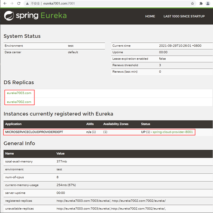This screenshot has width=213, height=213.
Task: Open the extensions puzzle icon
Action: [x=201, y=3]
